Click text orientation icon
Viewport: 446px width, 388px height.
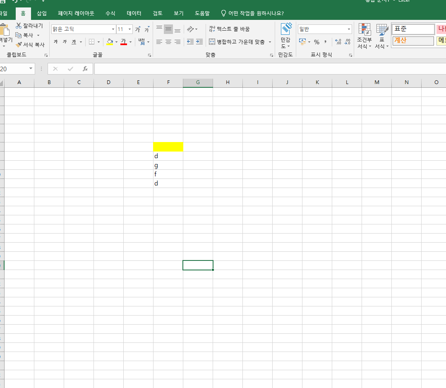pos(190,29)
